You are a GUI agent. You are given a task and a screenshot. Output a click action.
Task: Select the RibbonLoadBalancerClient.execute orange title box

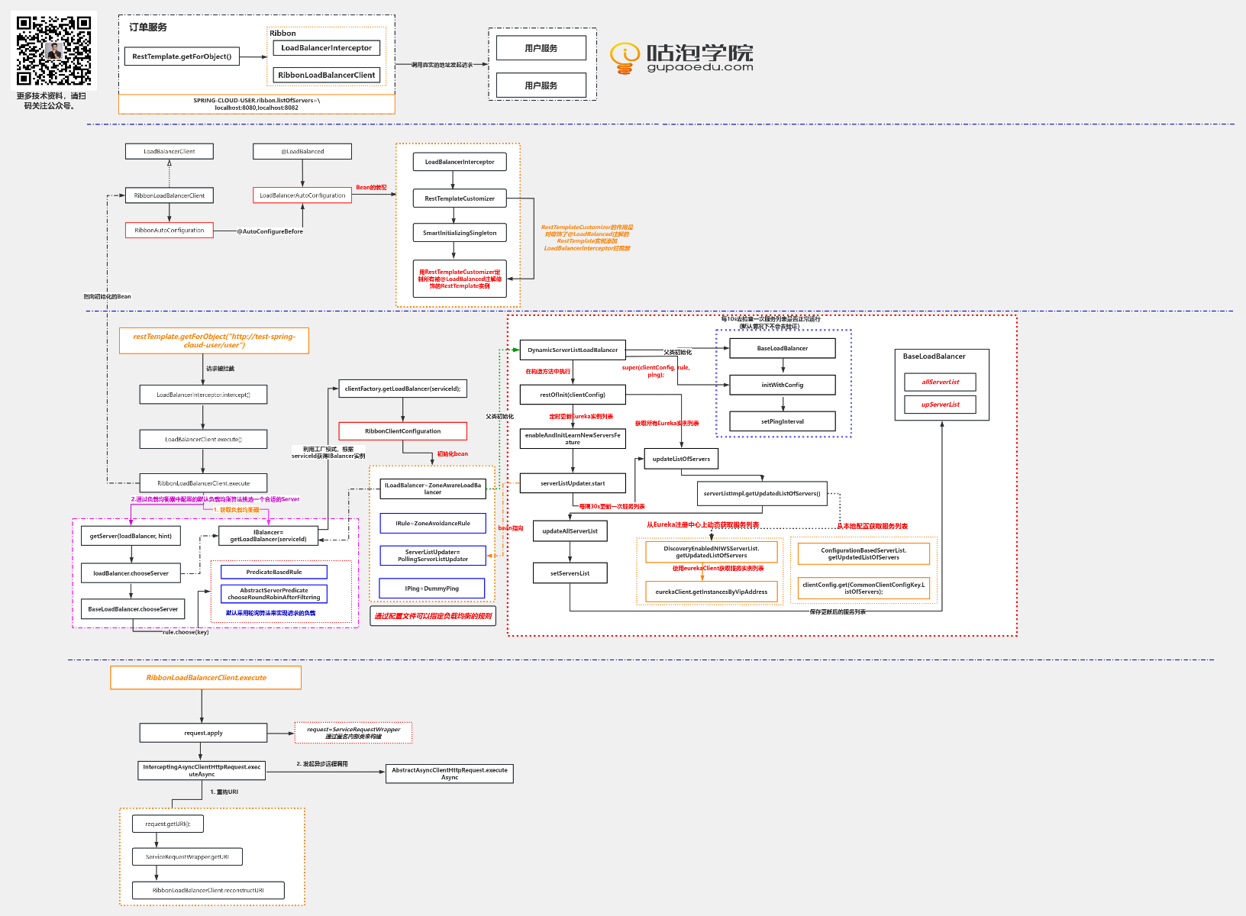coord(205,678)
